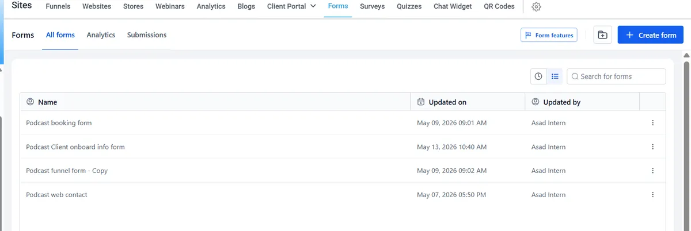
Task: Click the calendar icon in Updated on header
Action: click(x=421, y=102)
